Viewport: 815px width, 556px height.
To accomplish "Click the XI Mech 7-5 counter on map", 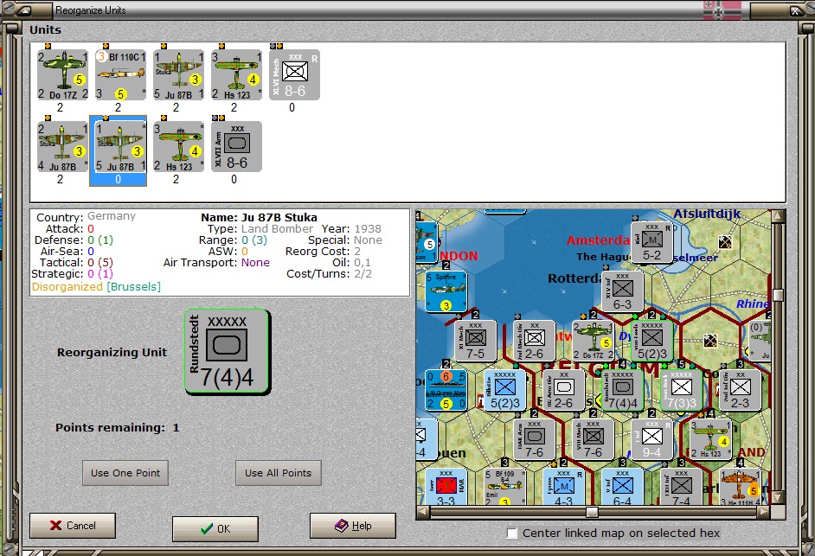I will tap(475, 341).
